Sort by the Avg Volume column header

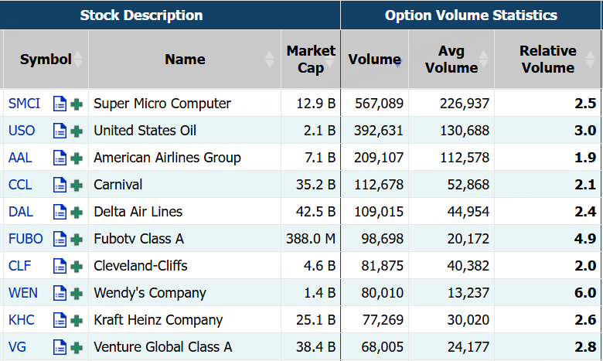click(x=451, y=60)
